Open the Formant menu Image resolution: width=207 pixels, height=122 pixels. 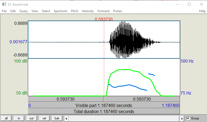click(x=103, y=11)
